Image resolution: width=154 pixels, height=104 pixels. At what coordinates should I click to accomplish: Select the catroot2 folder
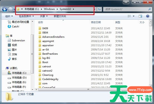coord(45,71)
